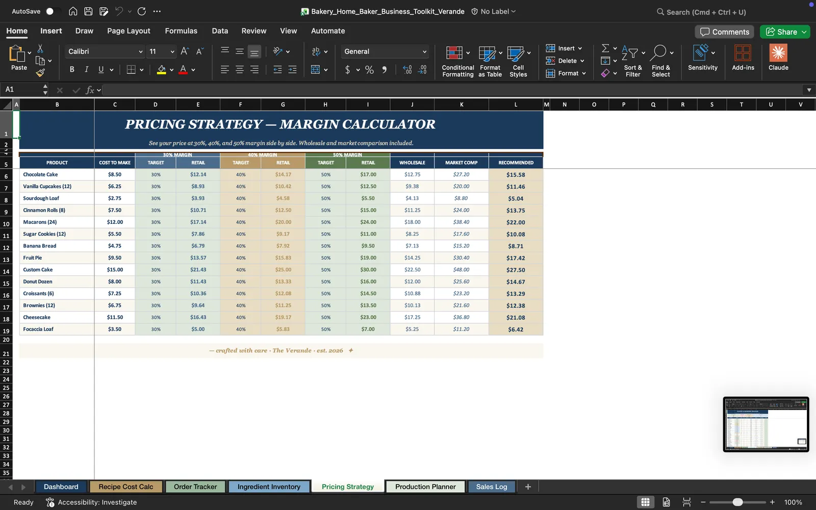Switch to Page Layout view icon
Image resolution: width=816 pixels, height=510 pixels.
(x=666, y=502)
